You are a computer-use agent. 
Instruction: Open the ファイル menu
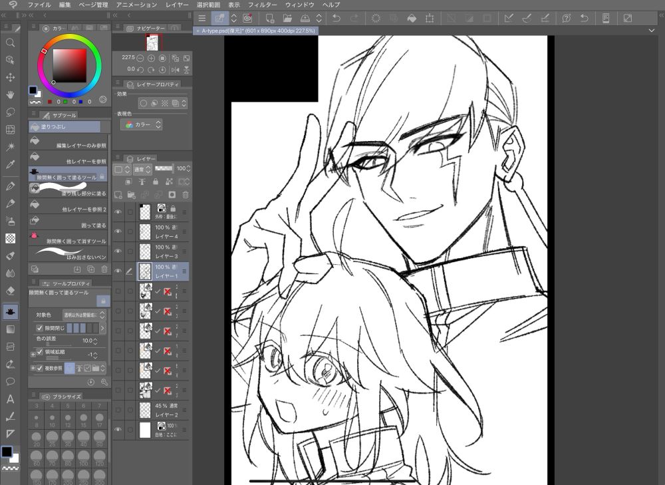tap(39, 5)
